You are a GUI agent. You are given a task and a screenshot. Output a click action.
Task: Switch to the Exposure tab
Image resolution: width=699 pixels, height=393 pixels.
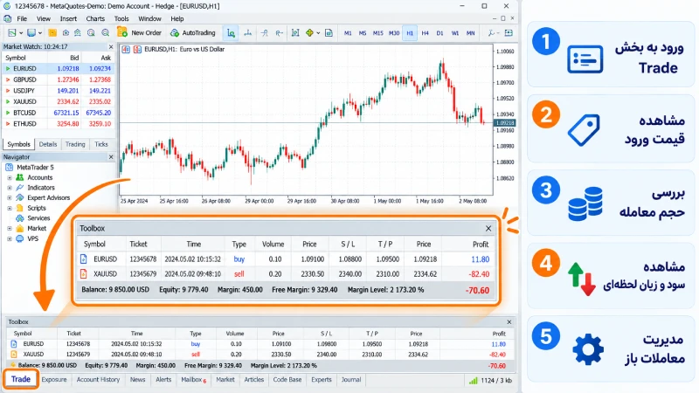[x=54, y=380]
